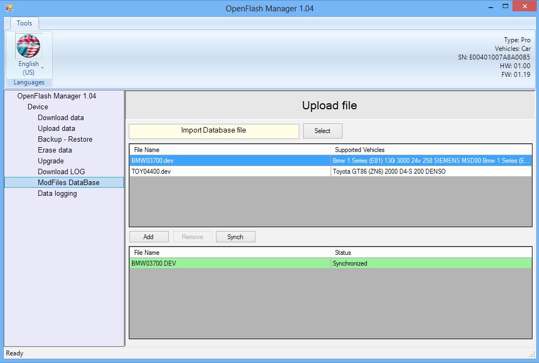
Task: Minimize the OpenFlash Manager window
Action: coord(491,6)
